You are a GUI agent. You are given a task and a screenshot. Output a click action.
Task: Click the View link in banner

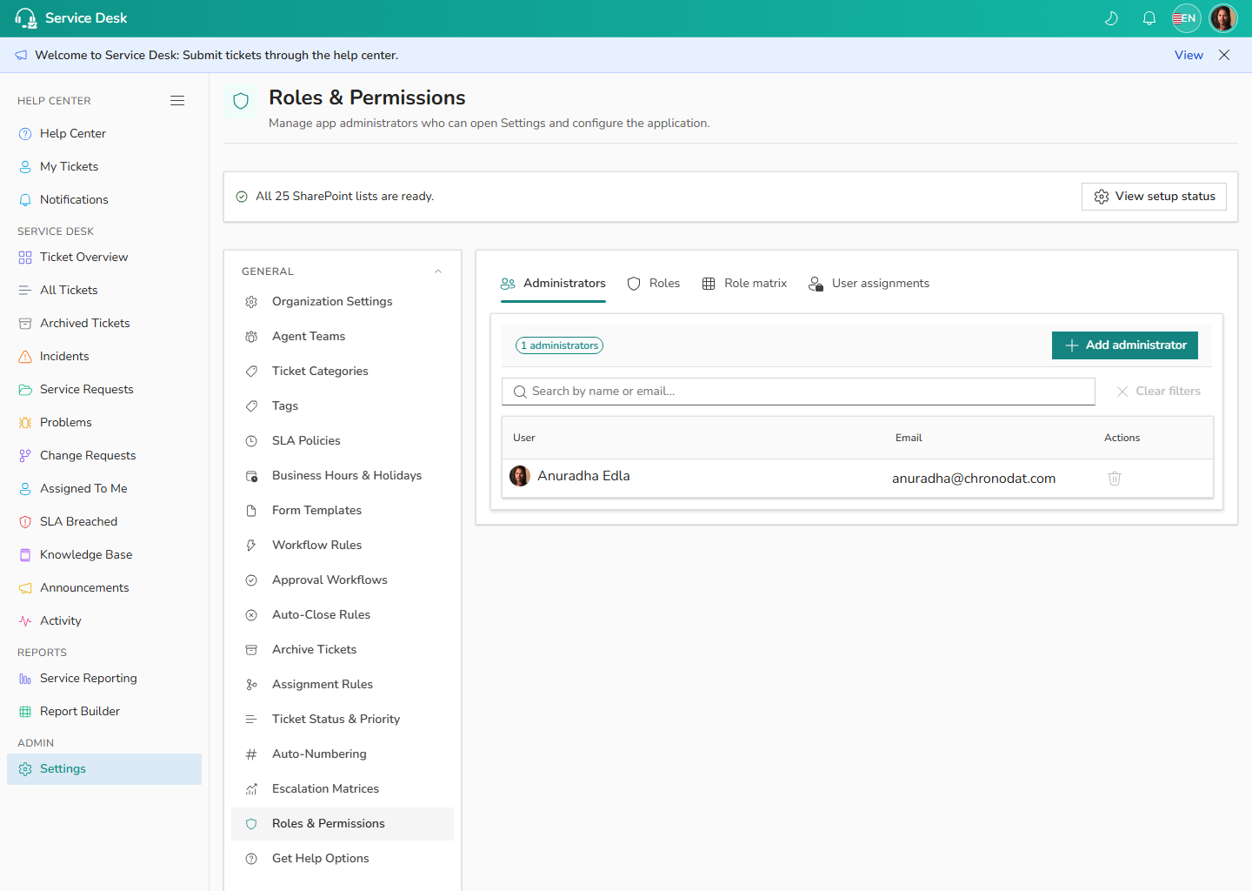[x=1189, y=55]
